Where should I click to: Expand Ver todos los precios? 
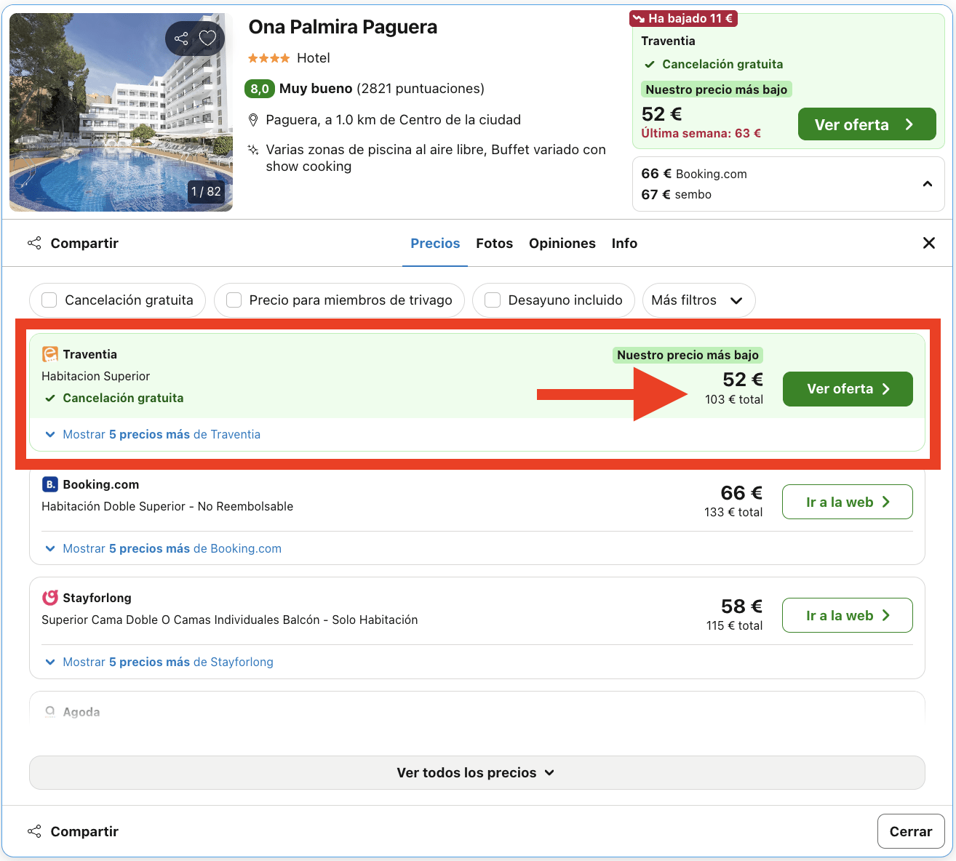477,772
